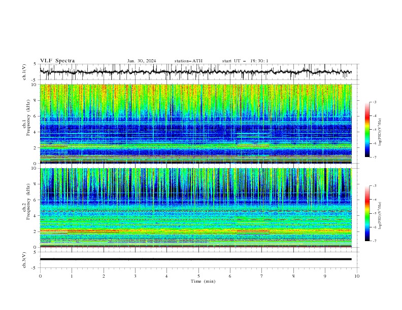Click the ch.1 spectrogram color scale bar
Viewport: 402px width, 310px height.
(x=367, y=130)
